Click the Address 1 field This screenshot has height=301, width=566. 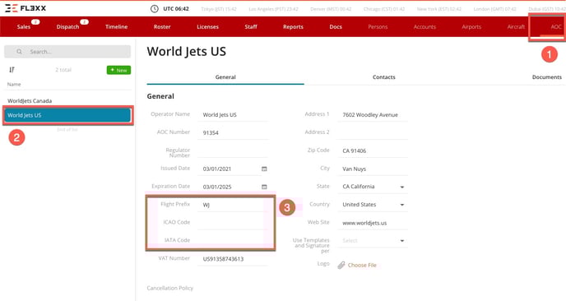(x=373, y=115)
